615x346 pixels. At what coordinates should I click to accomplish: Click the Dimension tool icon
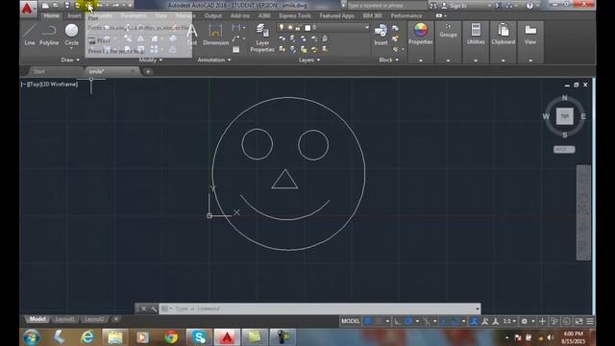click(215, 31)
